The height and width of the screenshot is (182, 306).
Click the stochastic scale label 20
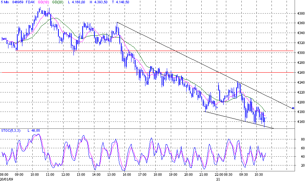click(303, 165)
